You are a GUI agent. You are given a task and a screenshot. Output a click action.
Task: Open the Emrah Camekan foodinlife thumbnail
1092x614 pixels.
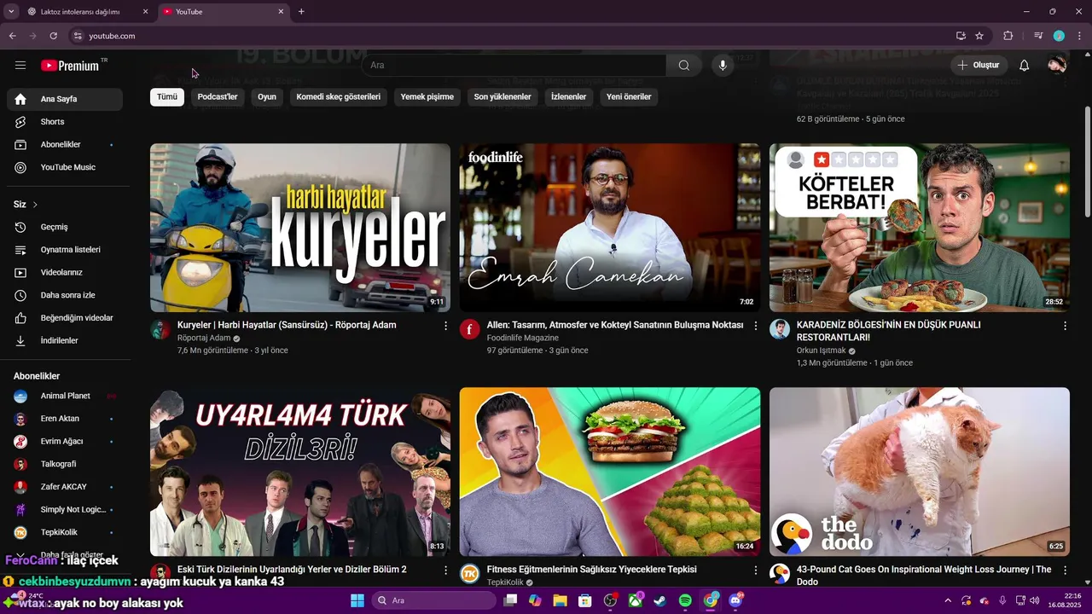pyautogui.click(x=610, y=228)
